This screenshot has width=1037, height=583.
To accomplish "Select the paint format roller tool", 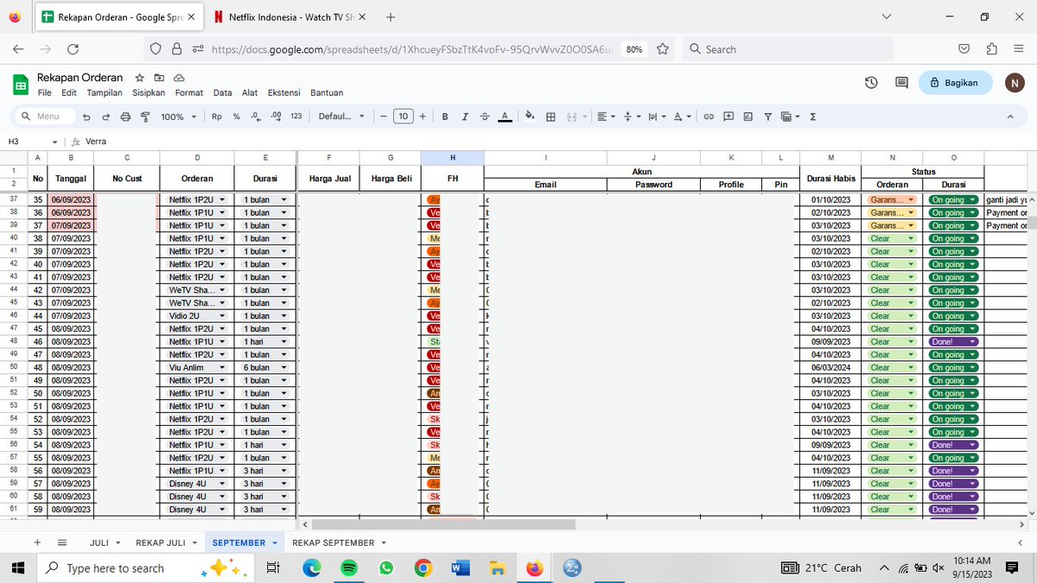I will click(144, 117).
